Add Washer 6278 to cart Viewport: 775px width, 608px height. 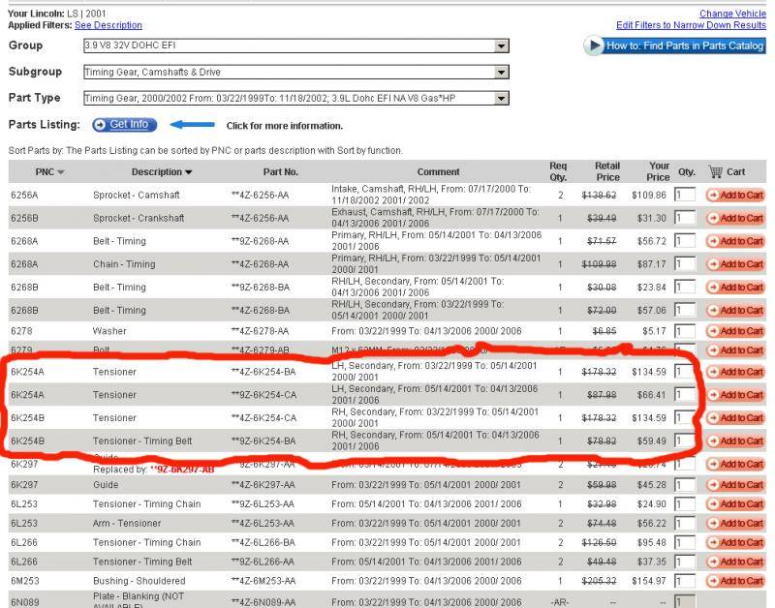pyautogui.click(x=735, y=332)
